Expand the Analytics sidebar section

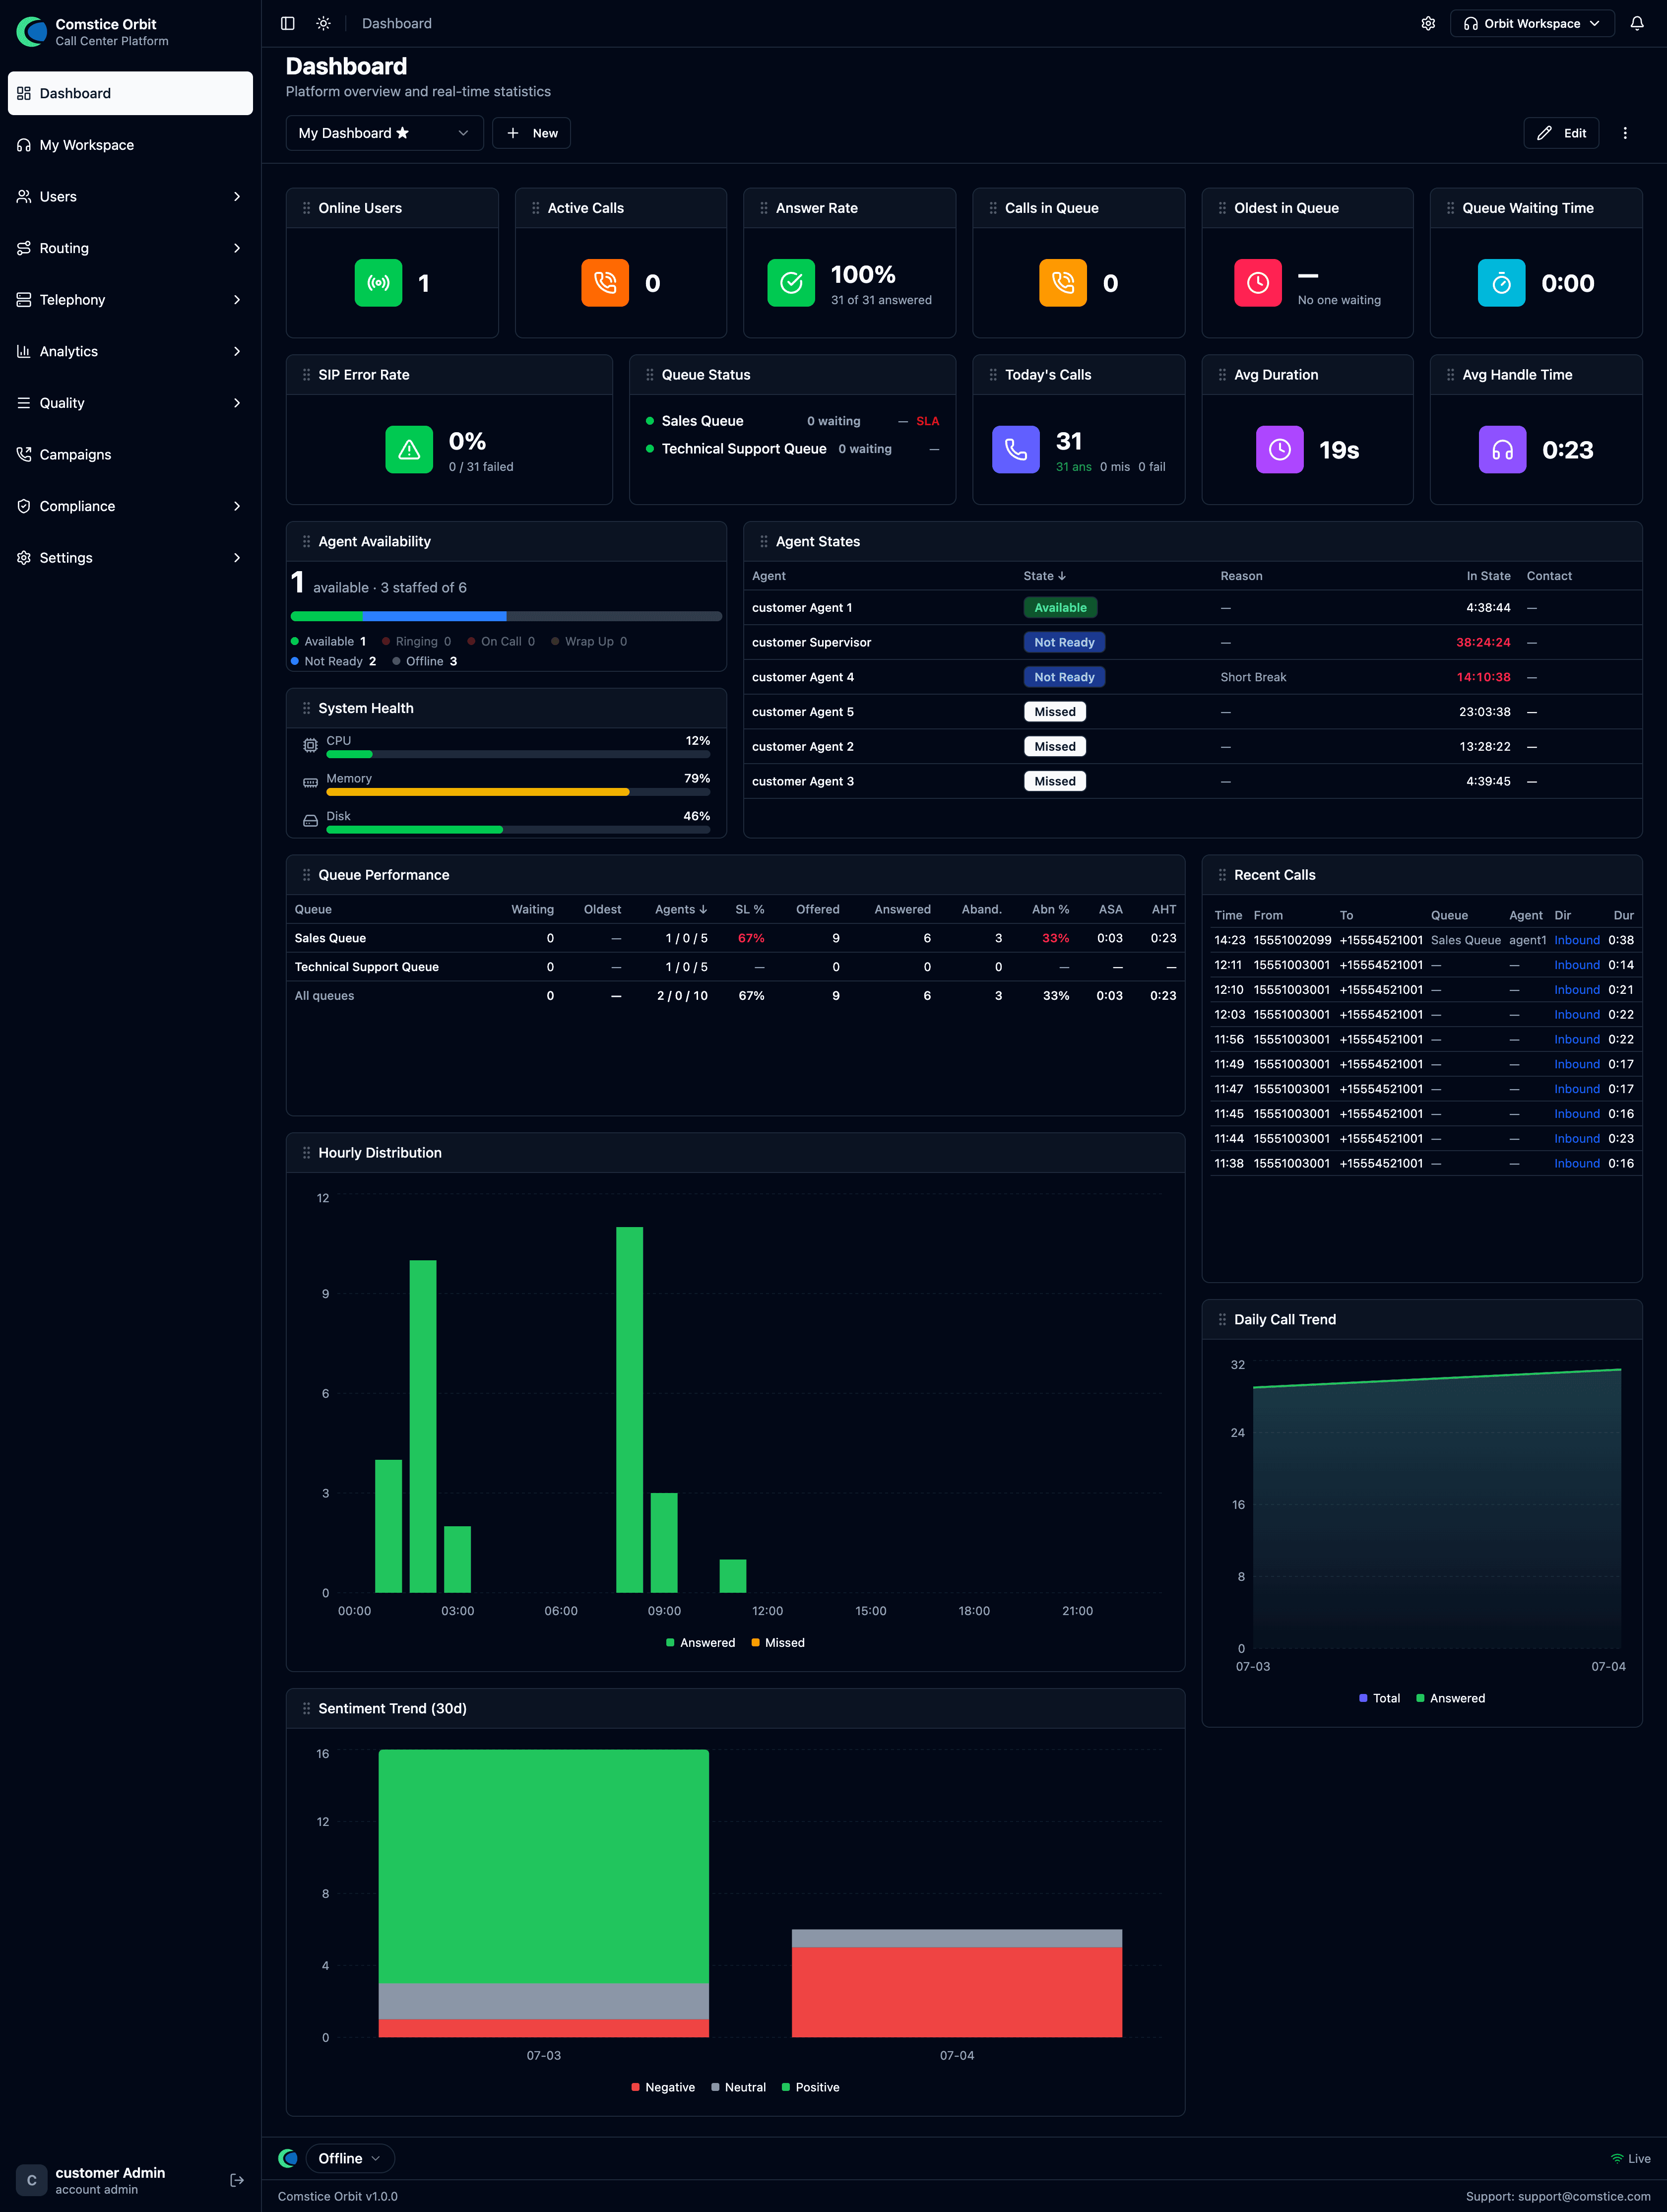130,352
